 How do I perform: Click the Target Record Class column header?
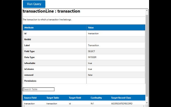pyautogui.click(x=121, y=98)
